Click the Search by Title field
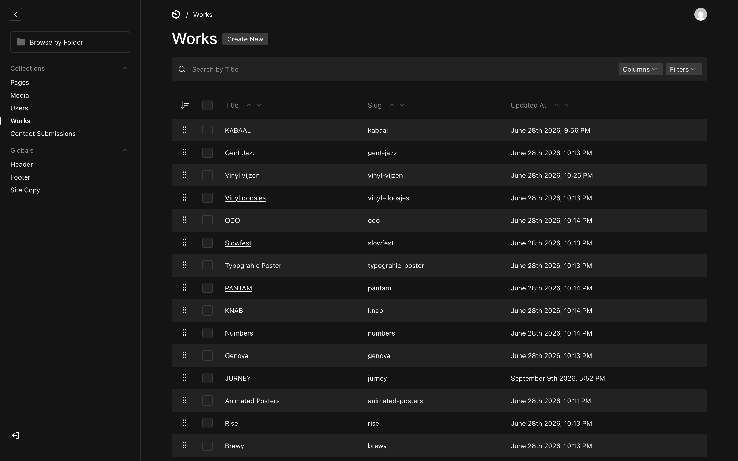 [403, 69]
